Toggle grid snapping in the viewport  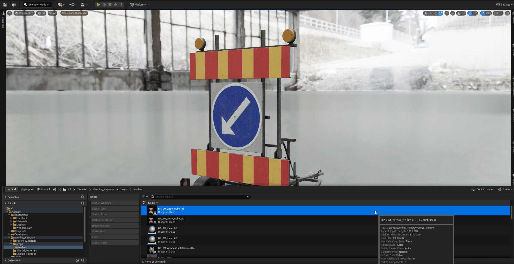459,13
